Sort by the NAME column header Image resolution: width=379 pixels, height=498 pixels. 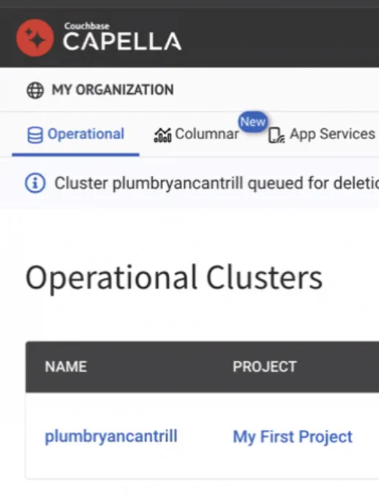[66, 367]
